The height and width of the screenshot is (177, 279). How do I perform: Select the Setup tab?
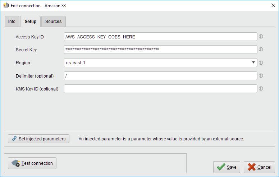31,22
